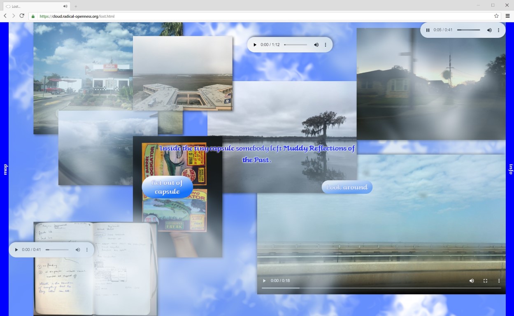Open the info side panel
The image size is (514, 316).
click(x=510, y=169)
